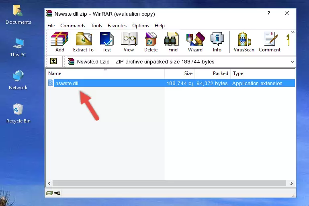Image resolution: width=309 pixels, height=206 pixels.
Task: Close the WinRAR window
Action: tap(287, 13)
